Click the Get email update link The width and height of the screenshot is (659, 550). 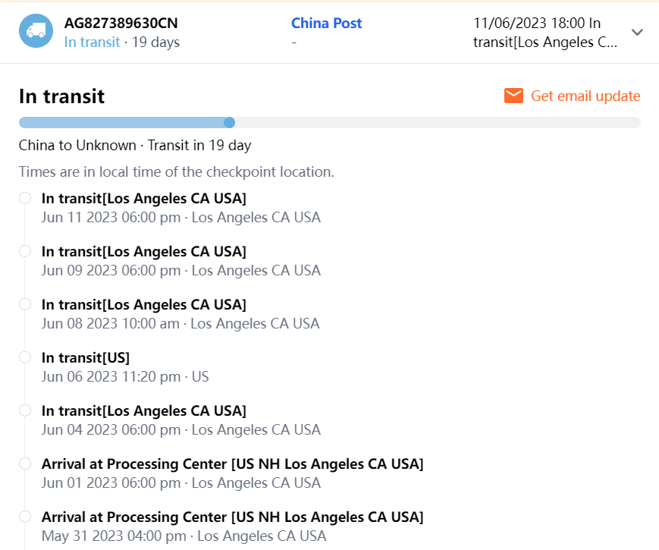(585, 96)
